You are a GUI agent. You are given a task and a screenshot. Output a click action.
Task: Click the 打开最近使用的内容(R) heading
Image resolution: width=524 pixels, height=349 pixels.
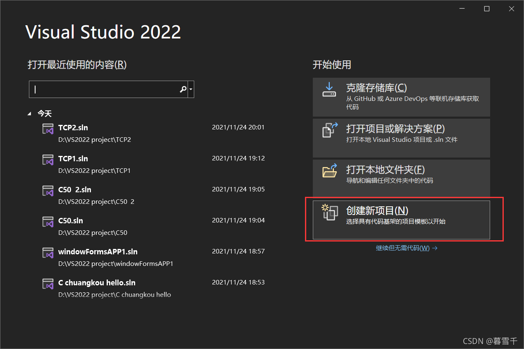click(x=77, y=65)
